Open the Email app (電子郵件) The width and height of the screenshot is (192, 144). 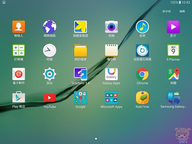click(19, 74)
